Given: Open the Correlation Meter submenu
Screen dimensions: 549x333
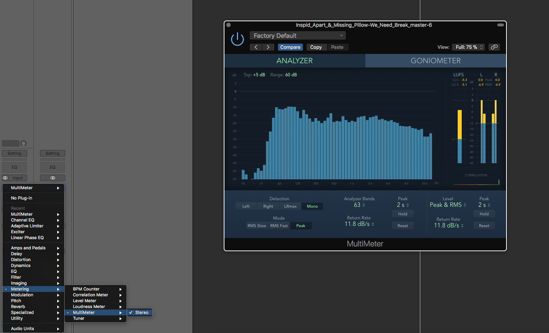Looking at the screenshot, I should (x=95, y=295).
